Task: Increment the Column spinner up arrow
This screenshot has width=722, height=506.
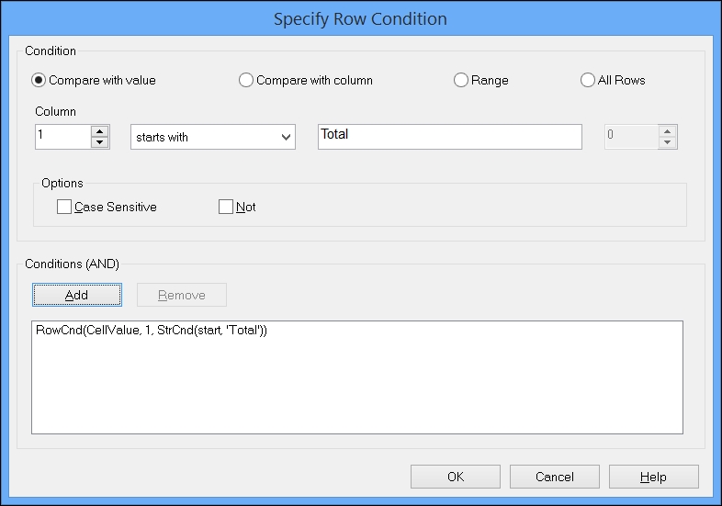Action: (x=99, y=131)
